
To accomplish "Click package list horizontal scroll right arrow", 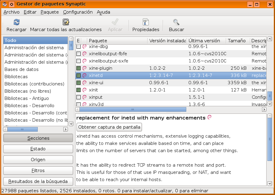I will click(264, 110).
